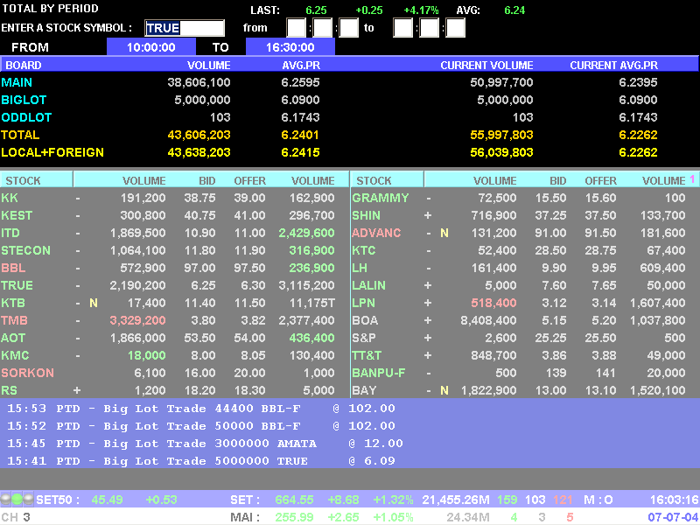Select stock BAY in the quote list

click(x=364, y=390)
